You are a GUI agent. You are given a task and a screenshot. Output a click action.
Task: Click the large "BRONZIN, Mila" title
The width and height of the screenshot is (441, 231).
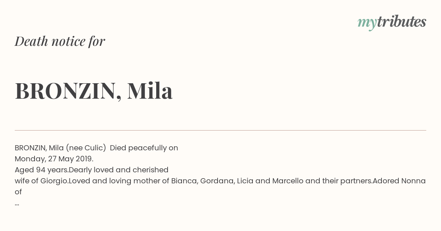coord(94,91)
